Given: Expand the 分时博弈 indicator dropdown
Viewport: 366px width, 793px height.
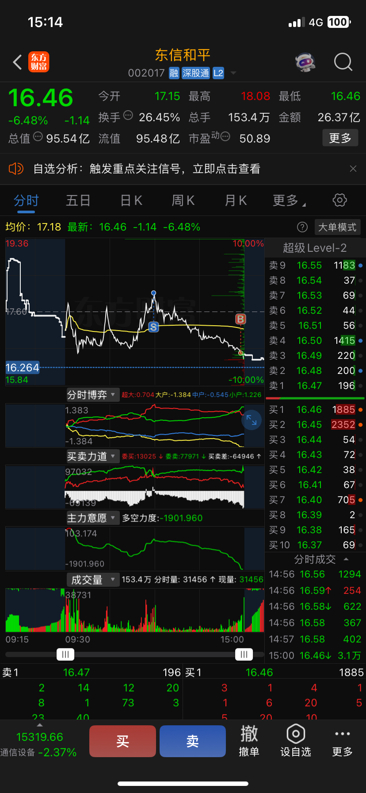Looking at the screenshot, I should click(x=93, y=395).
